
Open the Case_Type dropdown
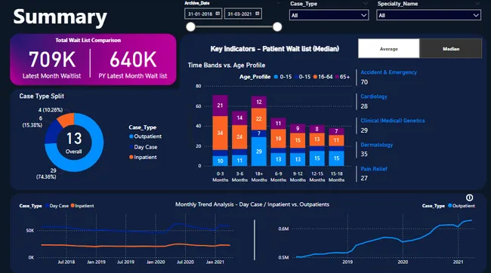pyautogui.click(x=329, y=15)
